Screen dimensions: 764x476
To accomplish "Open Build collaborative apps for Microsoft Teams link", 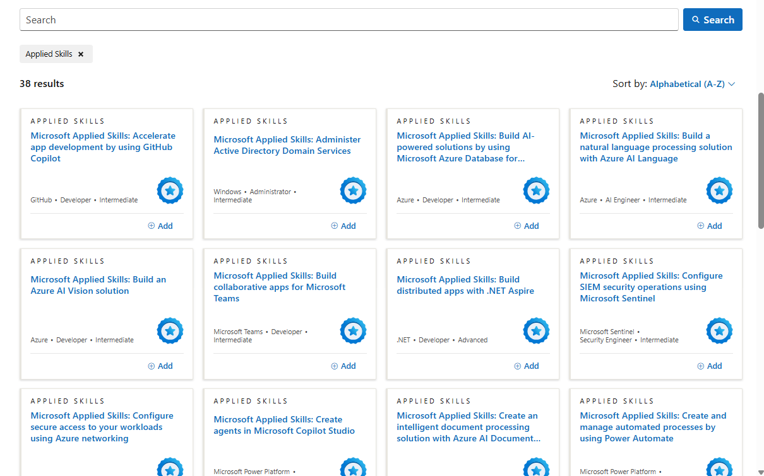I will coord(280,287).
